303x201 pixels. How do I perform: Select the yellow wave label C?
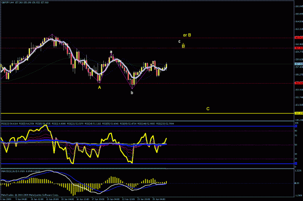coord(208,109)
